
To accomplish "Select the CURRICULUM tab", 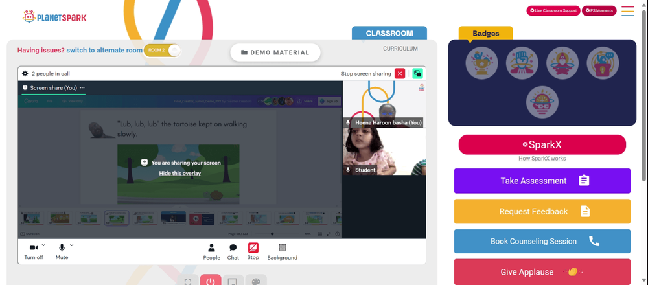I will [400, 49].
